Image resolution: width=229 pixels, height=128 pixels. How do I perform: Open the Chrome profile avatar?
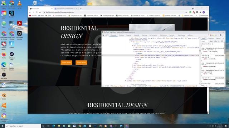tap(204, 12)
